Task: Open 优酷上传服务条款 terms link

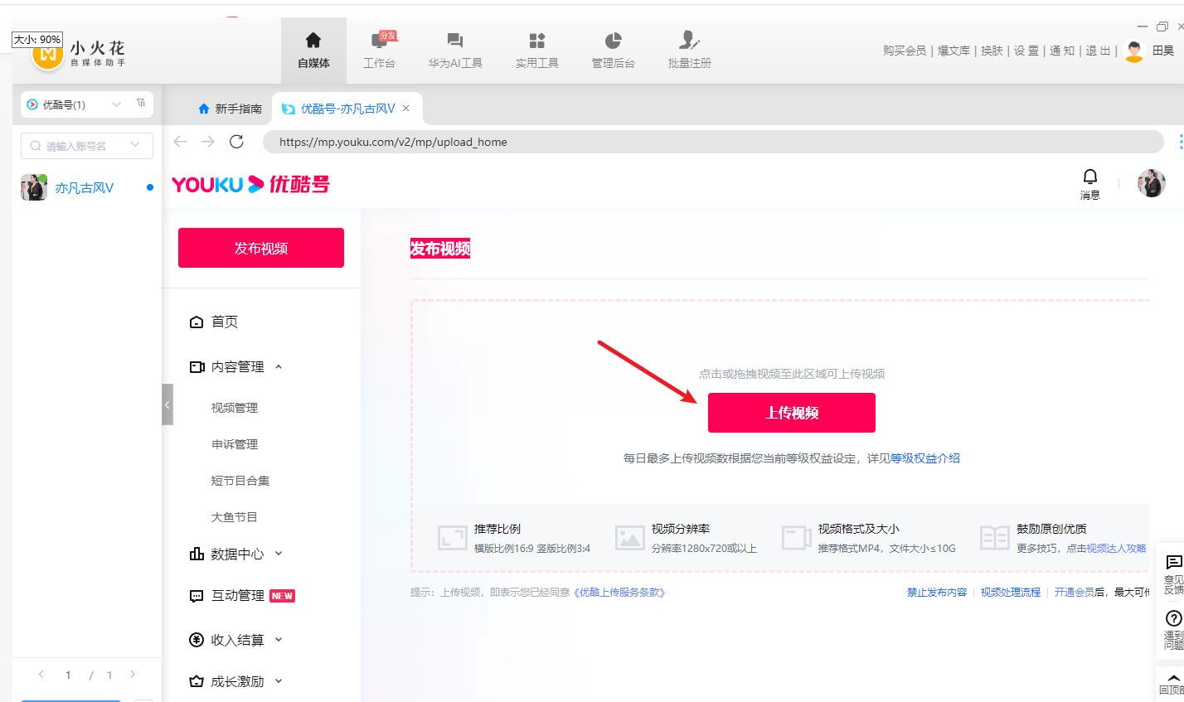Action: pos(619,593)
